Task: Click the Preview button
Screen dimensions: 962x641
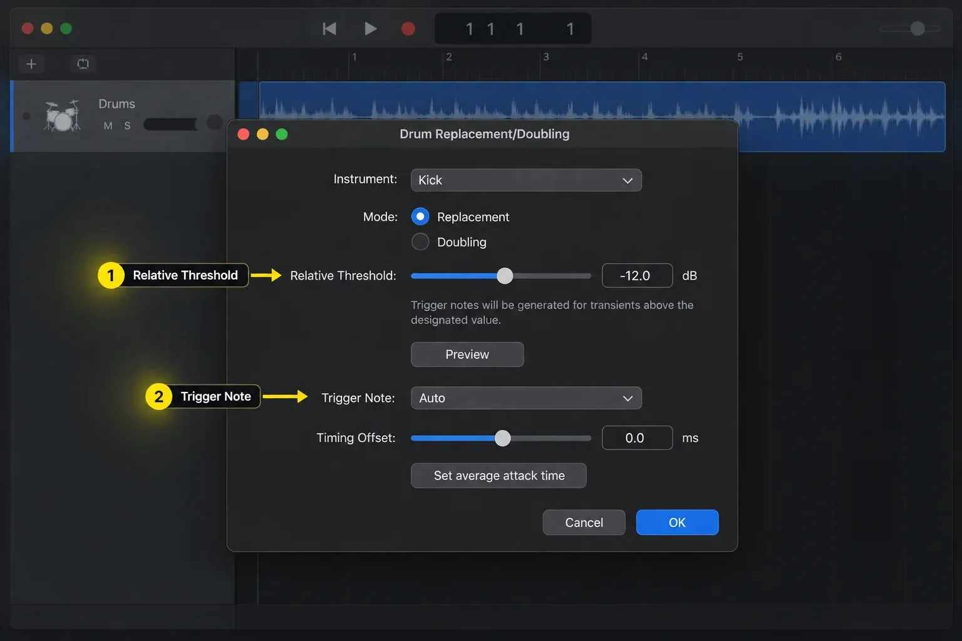Action: tap(467, 354)
